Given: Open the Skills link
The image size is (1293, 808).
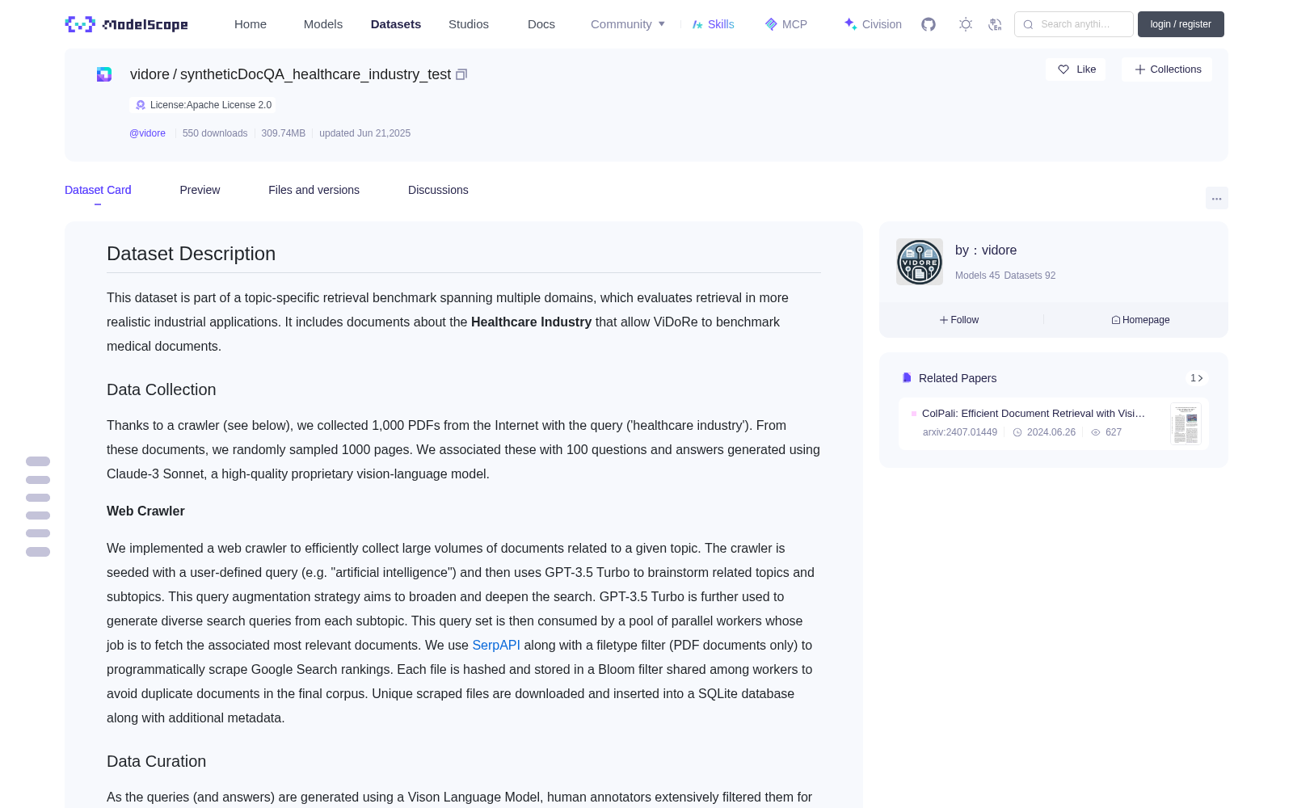Looking at the screenshot, I should [714, 24].
